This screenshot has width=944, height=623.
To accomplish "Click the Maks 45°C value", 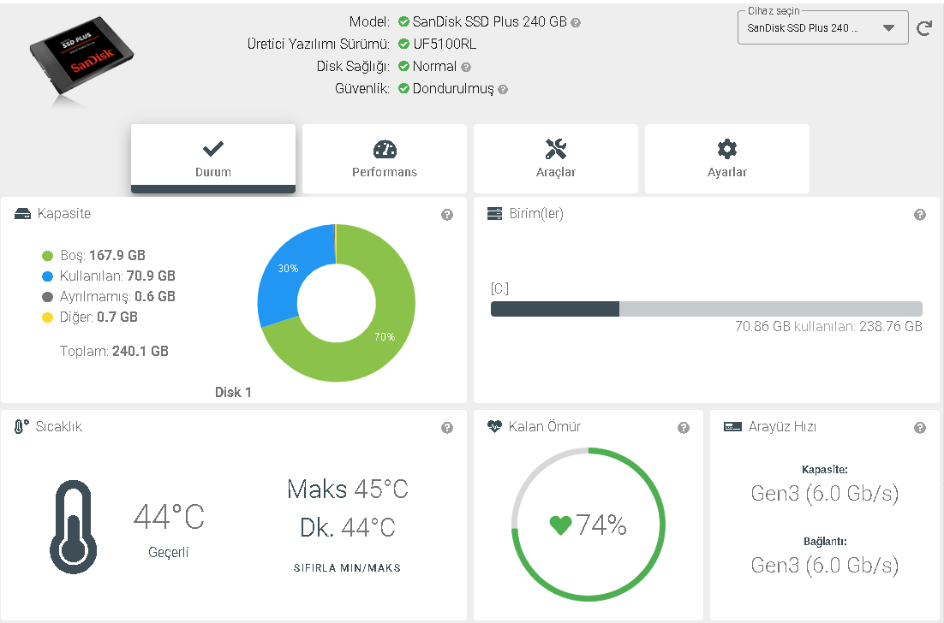I will coord(348,489).
